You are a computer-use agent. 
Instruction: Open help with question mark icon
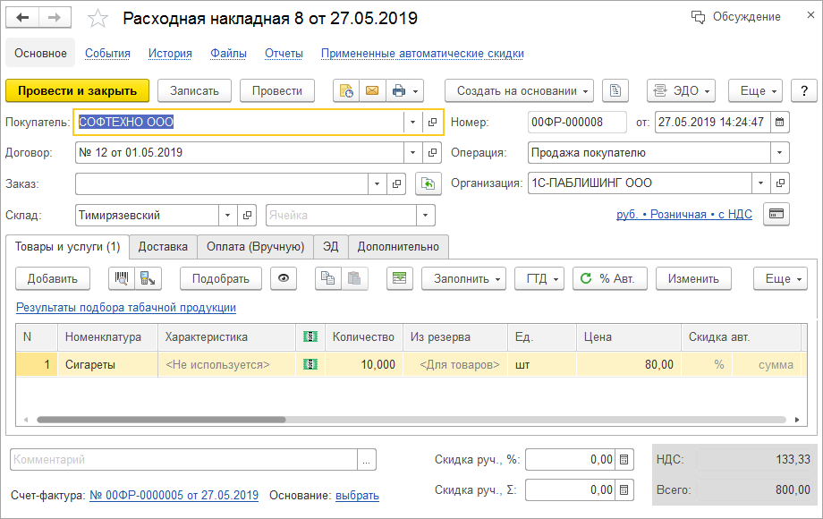coord(802,90)
